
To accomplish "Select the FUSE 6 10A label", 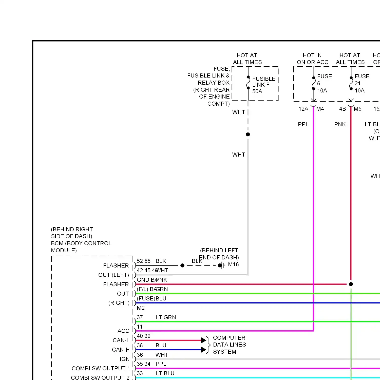I will (324, 83).
